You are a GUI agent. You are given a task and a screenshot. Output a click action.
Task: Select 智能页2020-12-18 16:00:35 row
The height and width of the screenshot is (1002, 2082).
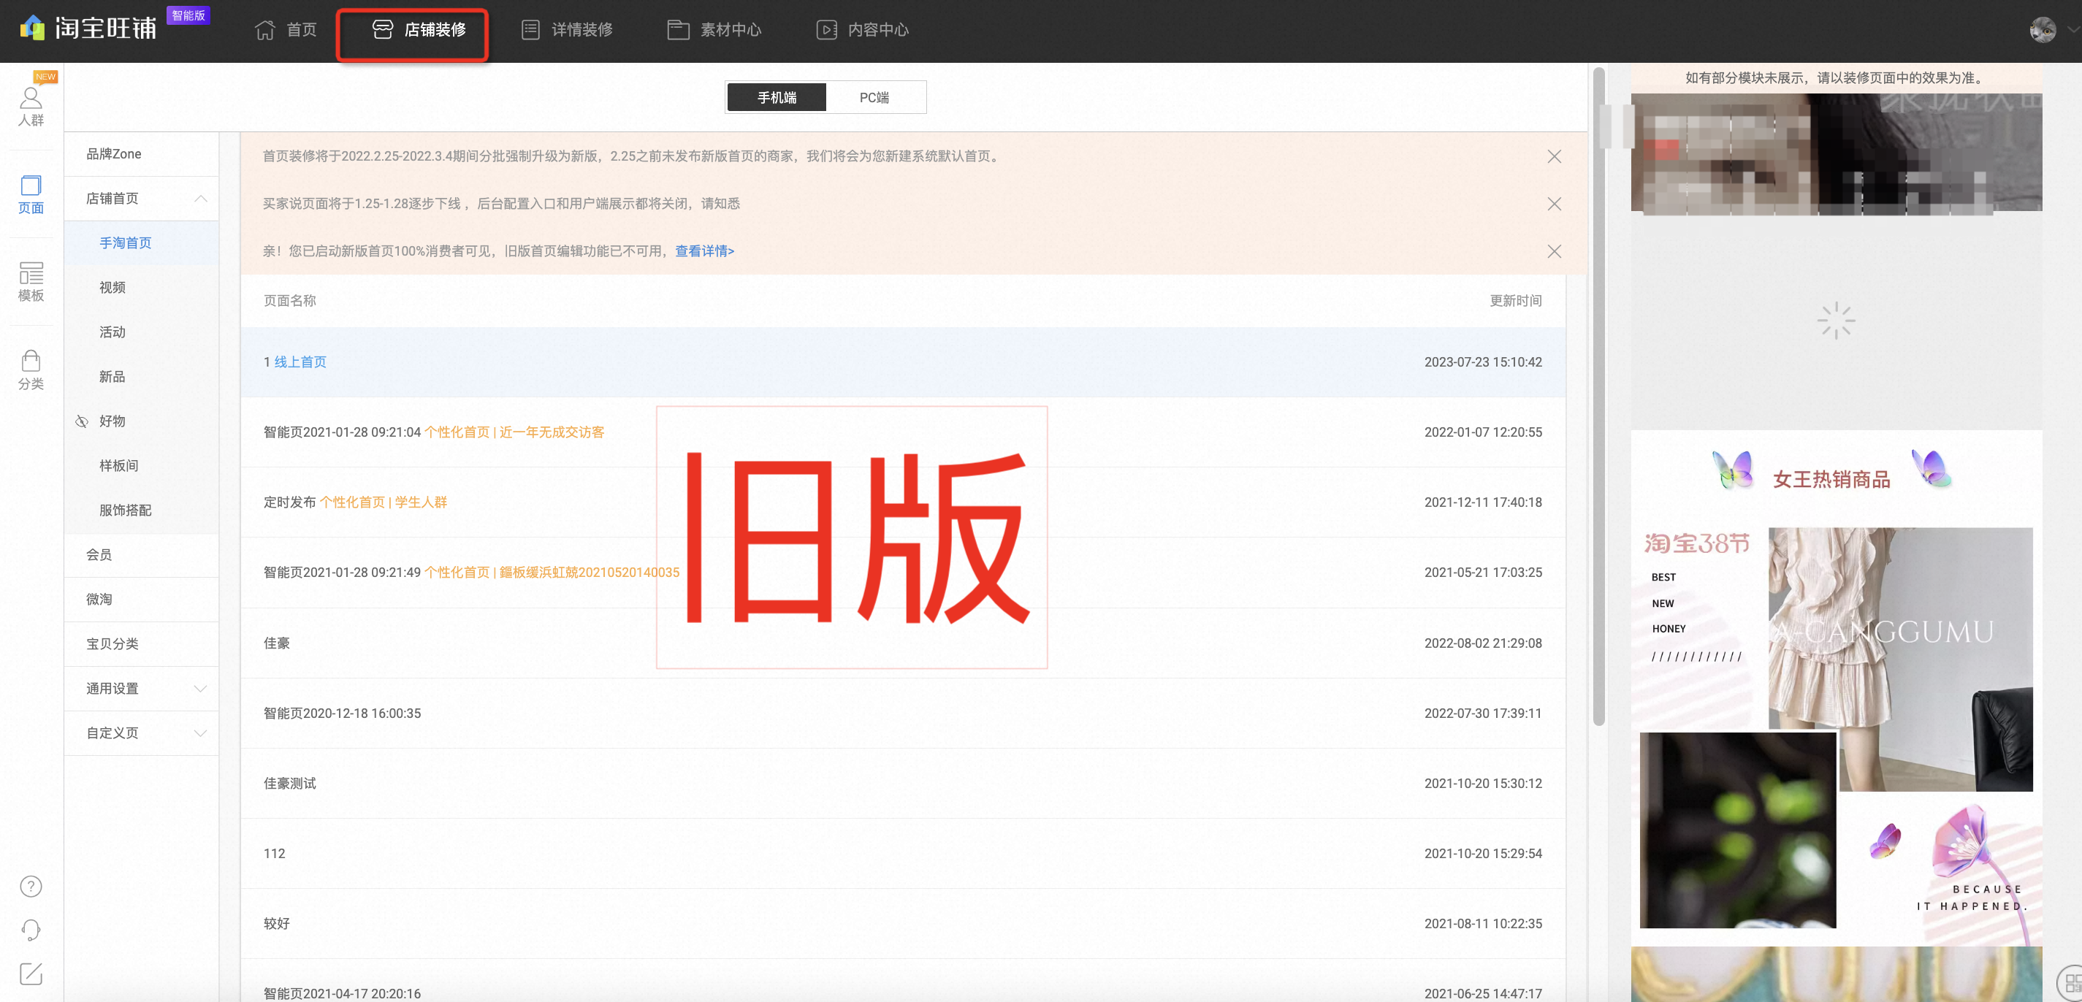tap(903, 713)
